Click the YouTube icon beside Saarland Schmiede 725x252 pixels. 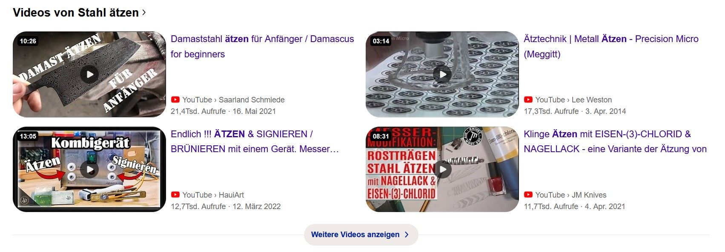click(175, 100)
